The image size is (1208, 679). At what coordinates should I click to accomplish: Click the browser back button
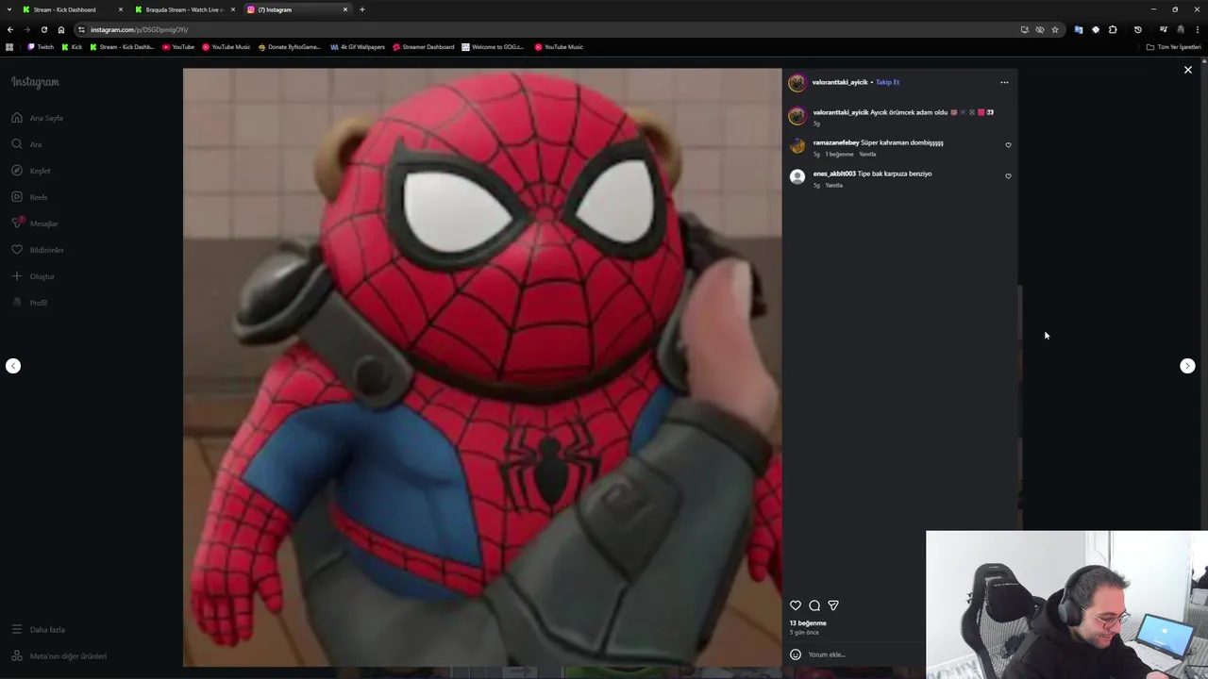(10, 29)
